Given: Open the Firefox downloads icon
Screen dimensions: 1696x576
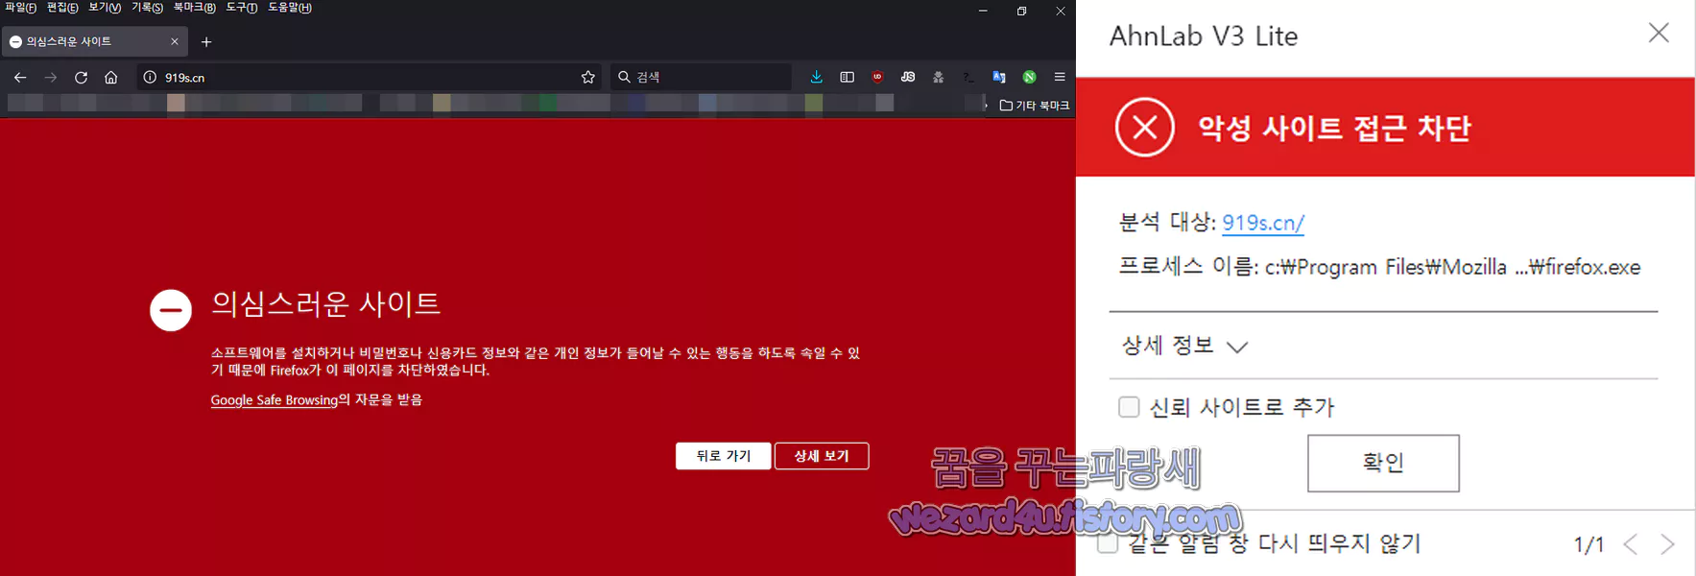Looking at the screenshot, I should (x=817, y=77).
